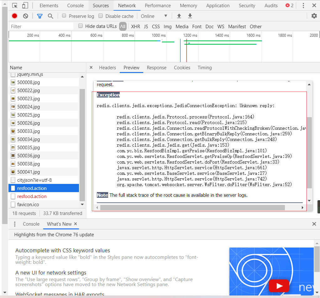Enable Disable cache checkbox

[x=101, y=16]
